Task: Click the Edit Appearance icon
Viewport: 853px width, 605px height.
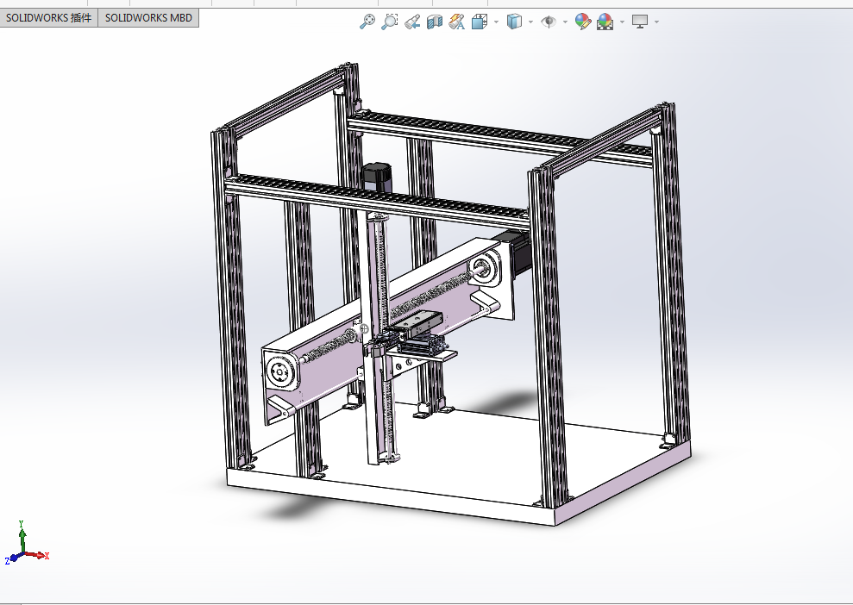Action: (583, 22)
